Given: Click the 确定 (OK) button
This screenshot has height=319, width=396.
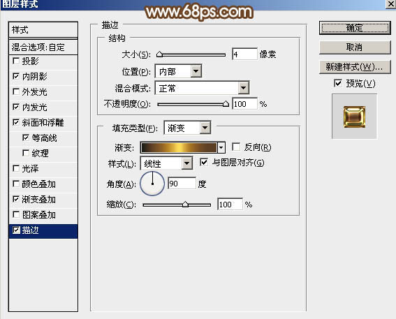Looking at the screenshot, I should click(355, 28).
